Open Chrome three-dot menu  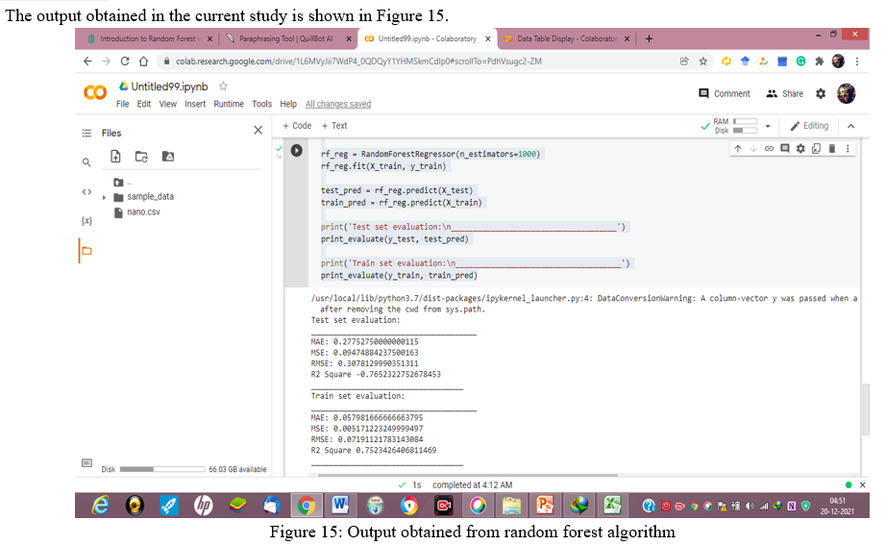[857, 61]
